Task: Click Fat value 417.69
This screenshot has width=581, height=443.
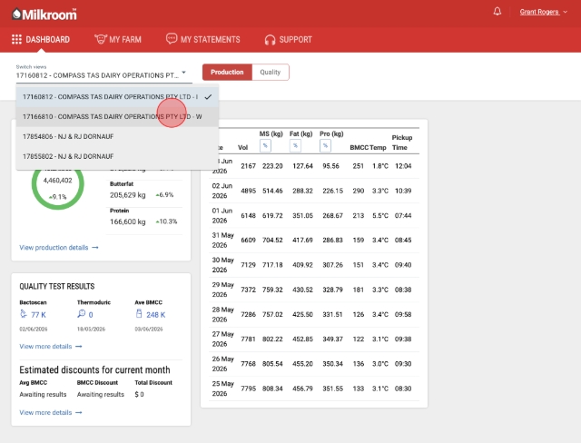Action: 302,240
